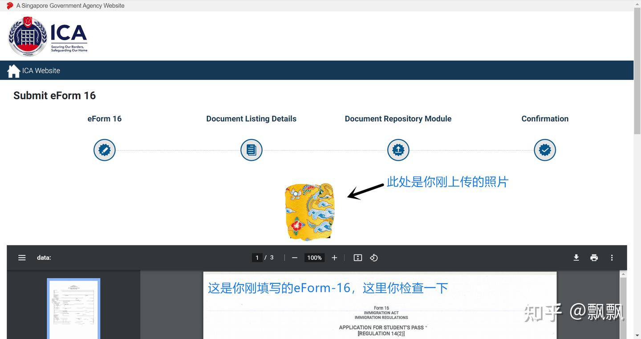The image size is (641, 339).
Task: Click the home icon in navigation bar
Action: [x=14, y=71]
